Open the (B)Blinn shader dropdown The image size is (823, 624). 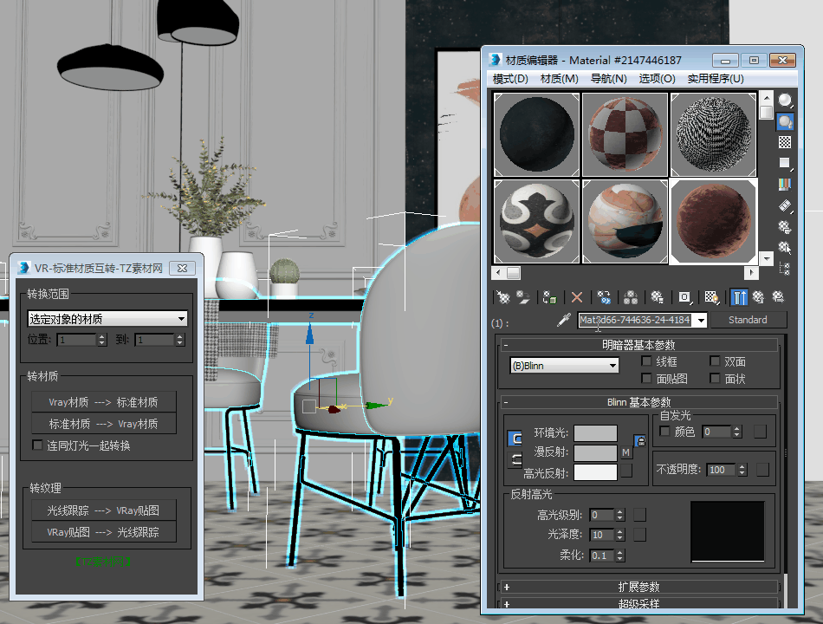[565, 366]
